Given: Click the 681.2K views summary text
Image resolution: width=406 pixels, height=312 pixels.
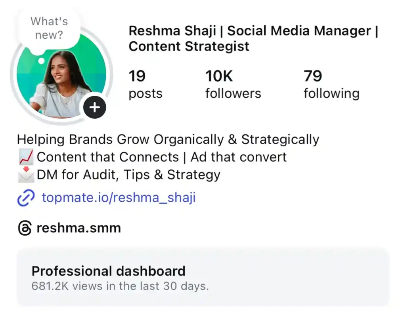Looking at the screenshot, I should pyautogui.click(x=120, y=286).
